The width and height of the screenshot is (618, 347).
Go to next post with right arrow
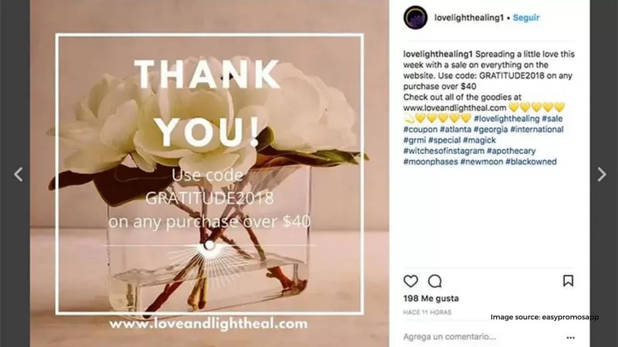point(602,174)
